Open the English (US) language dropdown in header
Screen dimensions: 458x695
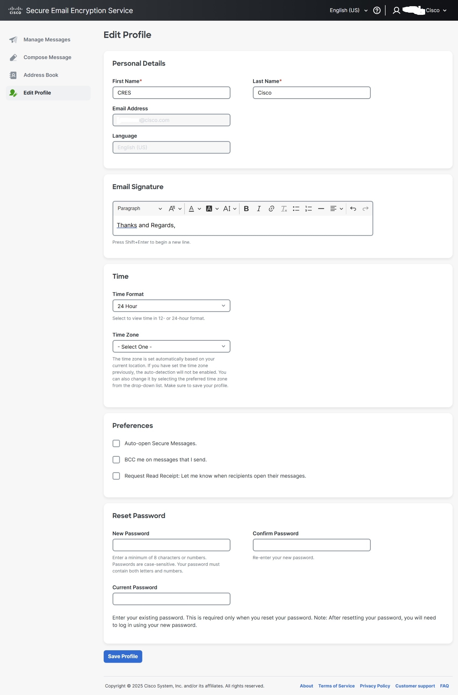point(348,11)
